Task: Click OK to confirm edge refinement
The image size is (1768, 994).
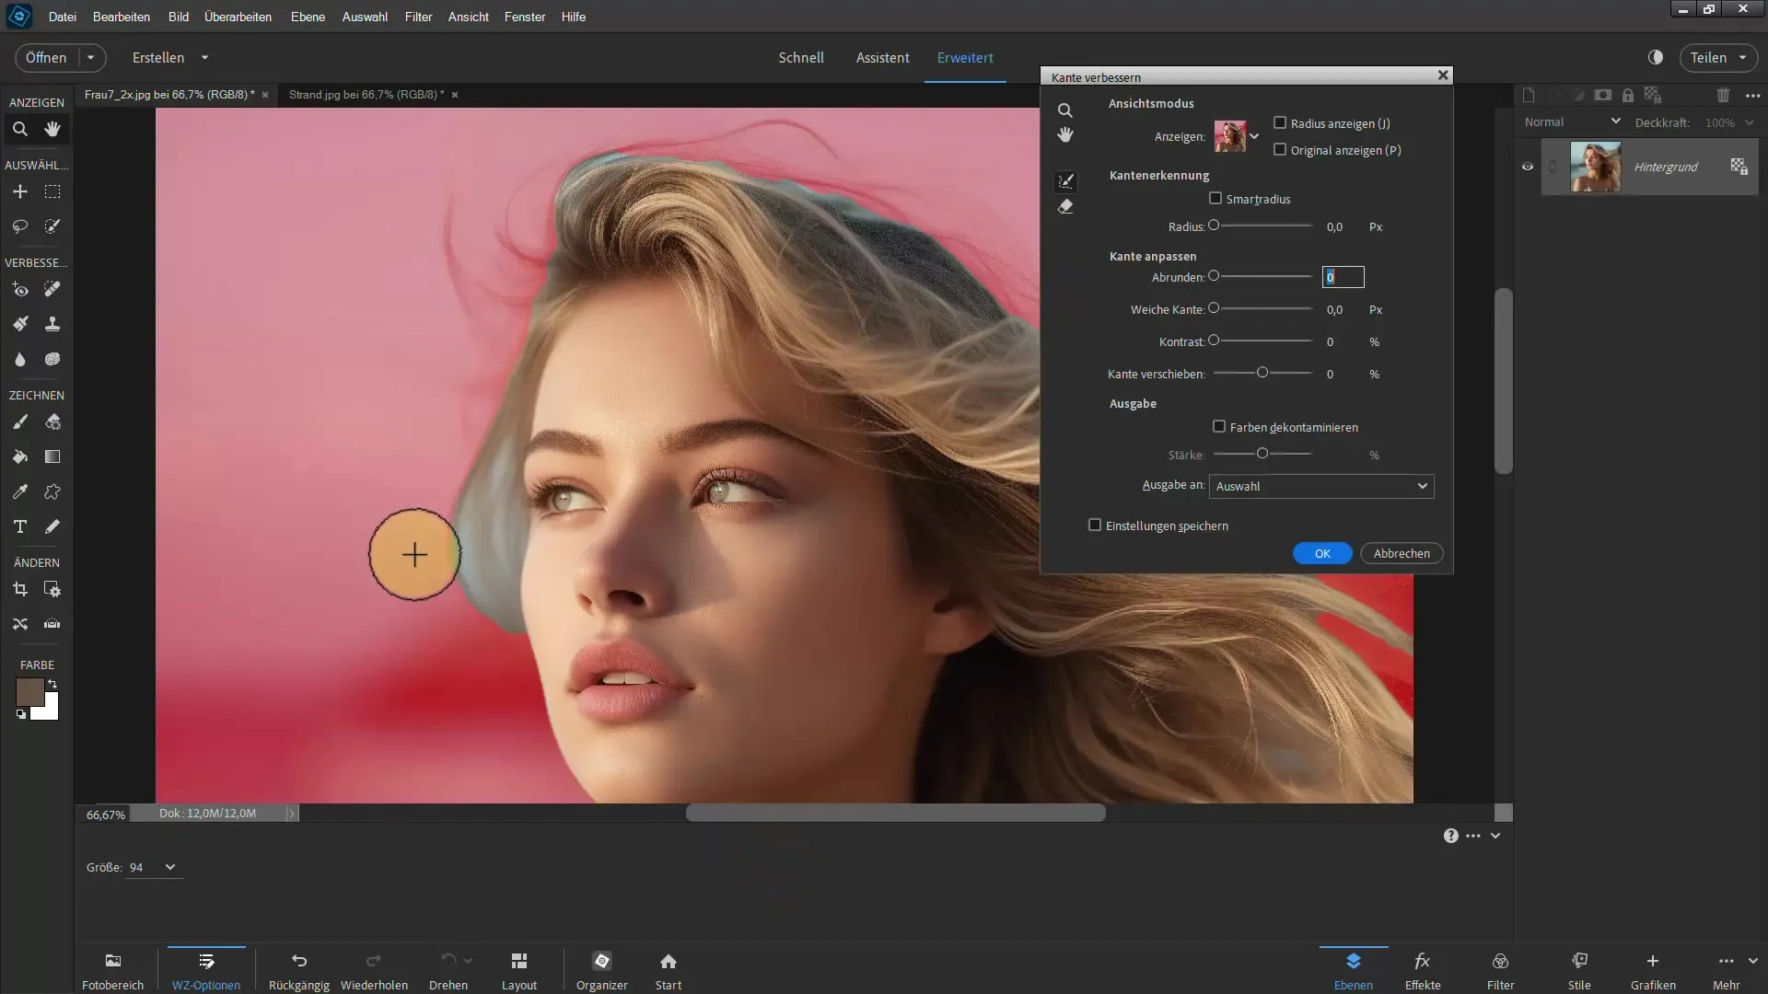Action: tap(1322, 553)
